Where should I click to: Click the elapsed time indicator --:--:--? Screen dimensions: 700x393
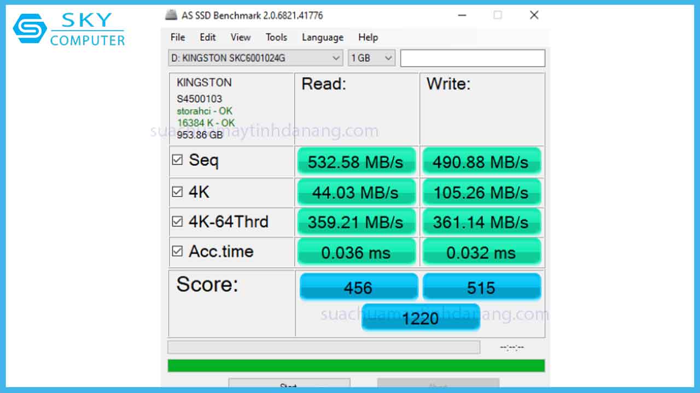pyautogui.click(x=512, y=347)
